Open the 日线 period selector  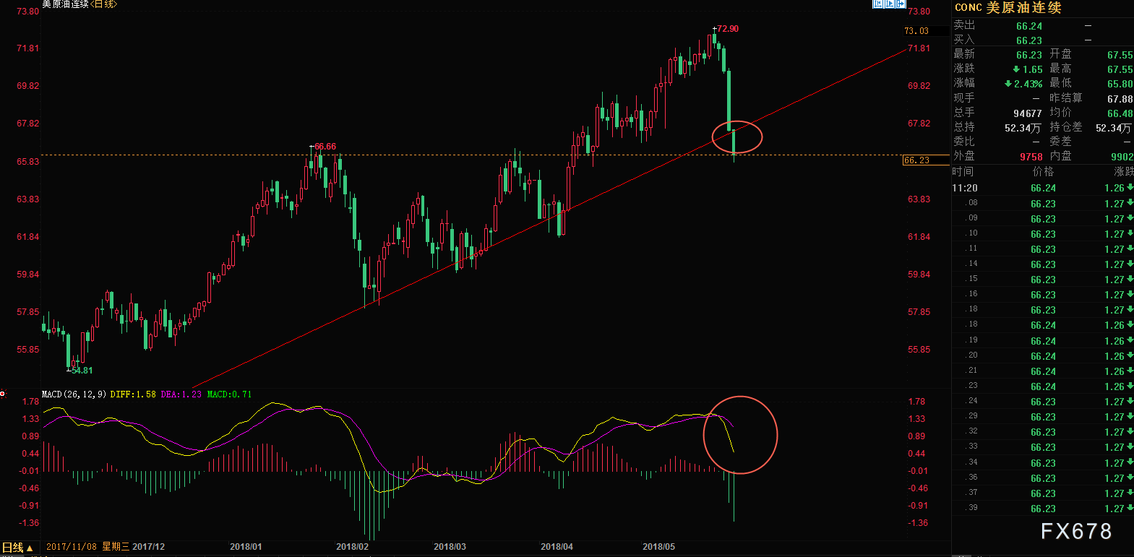[x=17, y=548]
